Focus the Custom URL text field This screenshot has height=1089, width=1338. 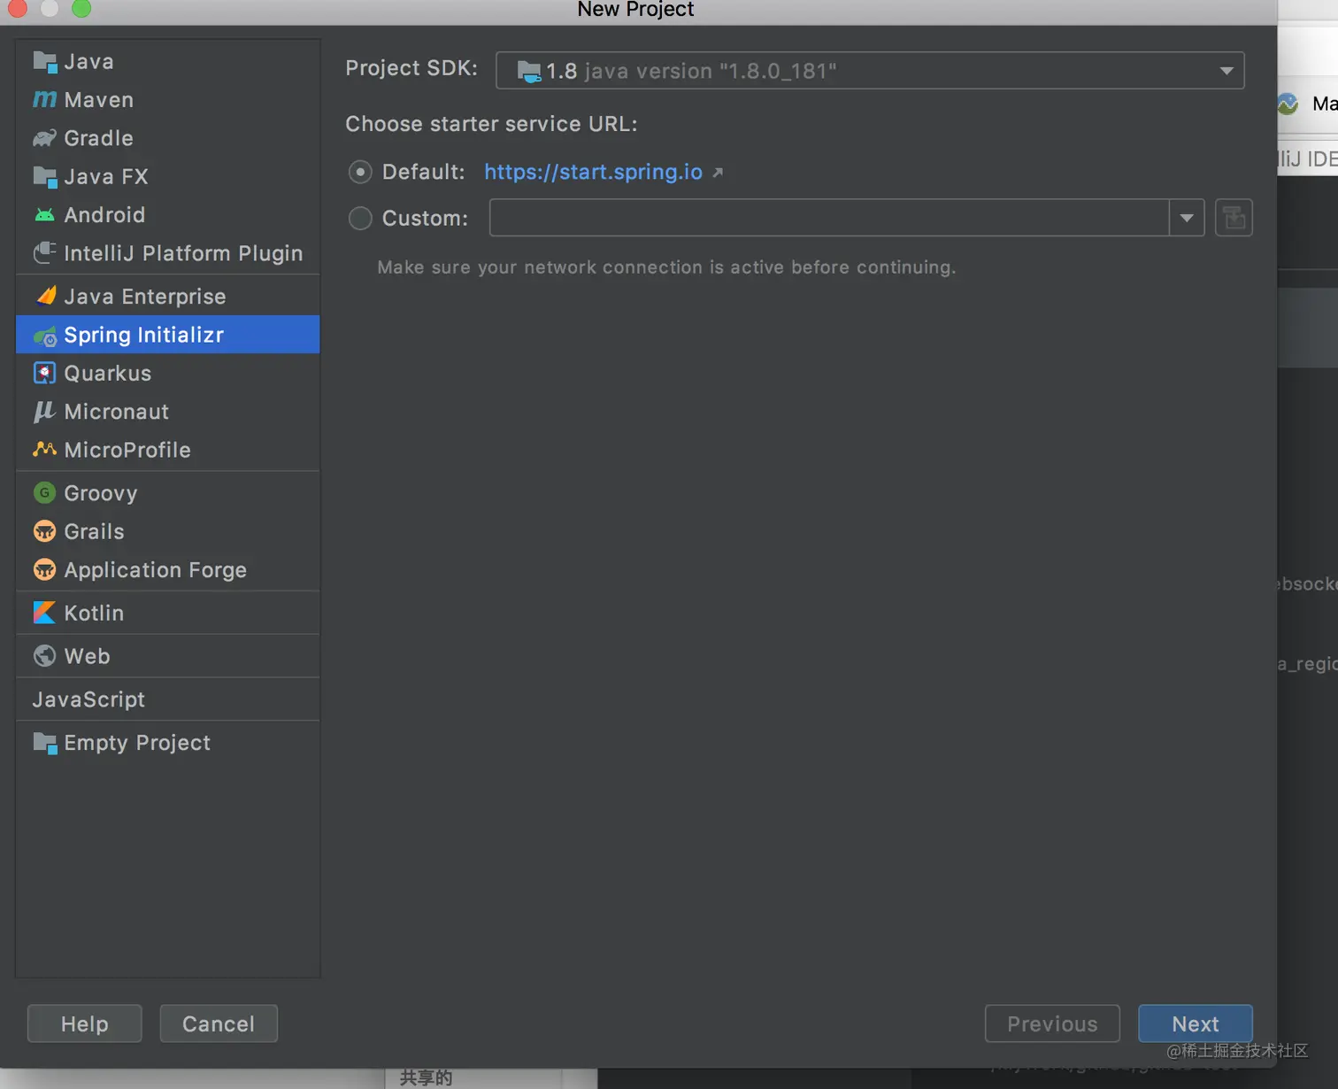828,218
